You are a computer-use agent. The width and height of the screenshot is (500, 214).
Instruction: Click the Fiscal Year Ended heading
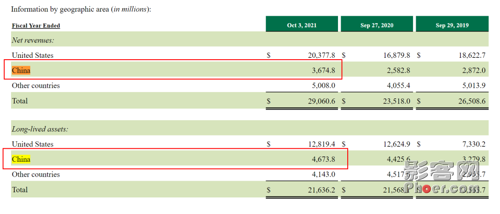(x=36, y=26)
